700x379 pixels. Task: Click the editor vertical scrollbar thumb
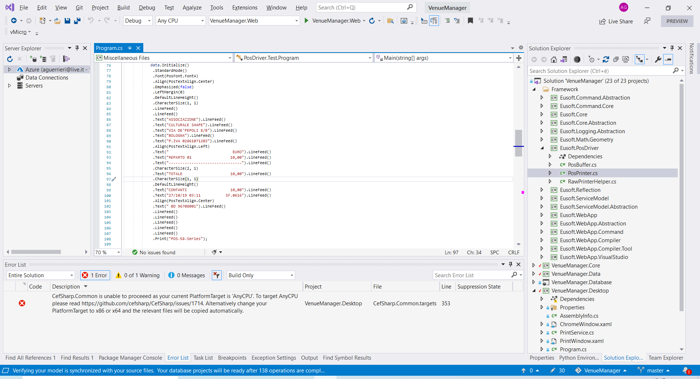518,143
